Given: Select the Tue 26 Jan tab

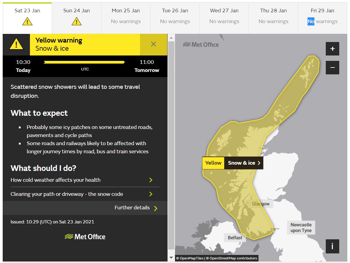Looking at the screenshot, I should click(175, 18).
